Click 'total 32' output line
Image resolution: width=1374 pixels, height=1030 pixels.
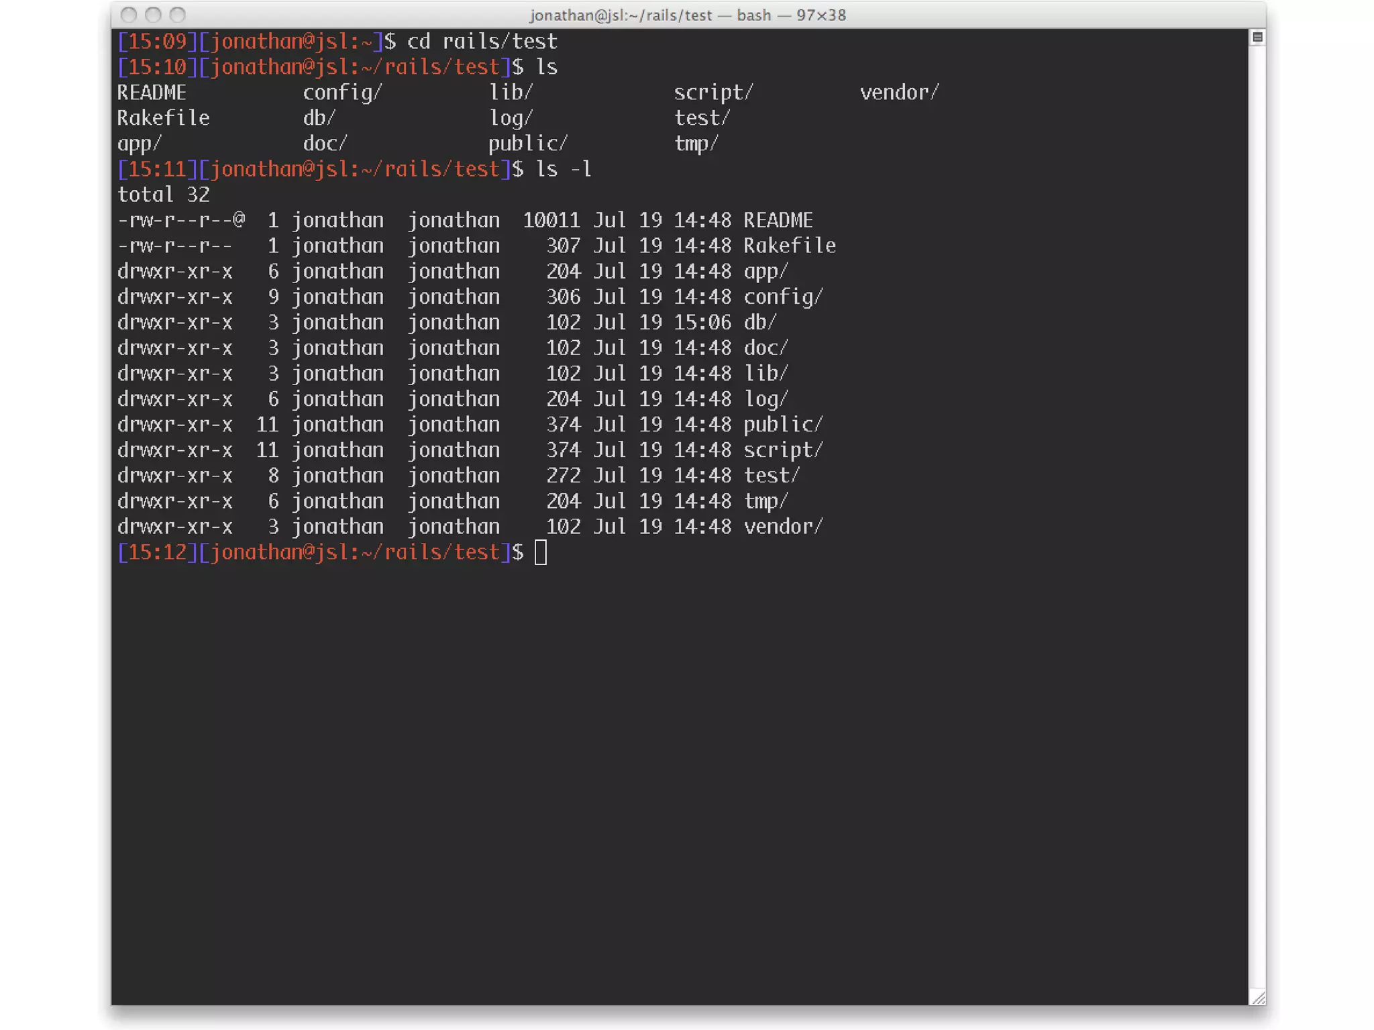[x=163, y=195]
